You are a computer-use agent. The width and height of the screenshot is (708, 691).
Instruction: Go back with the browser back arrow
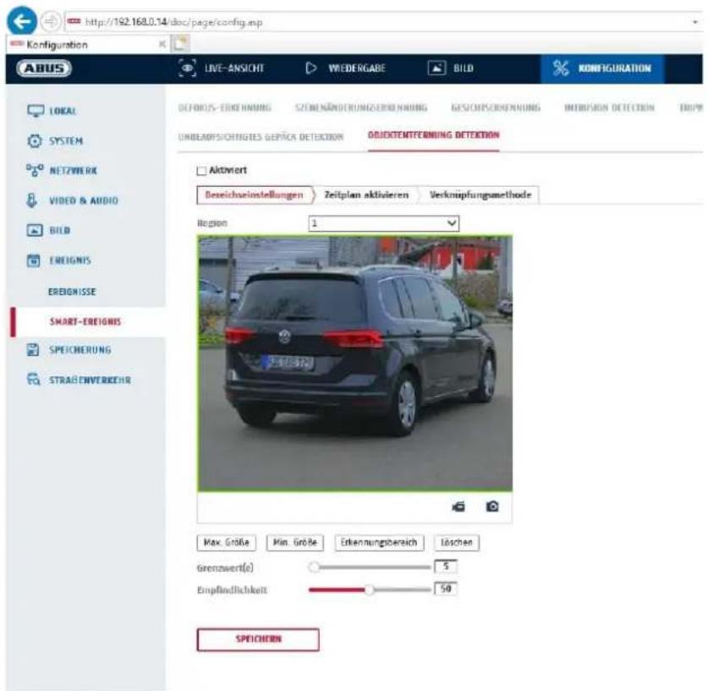coord(22,21)
